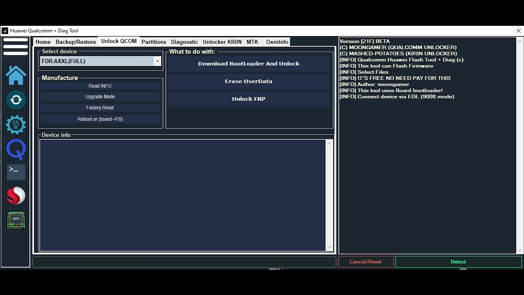The height and width of the screenshot is (295, 524).
Task: Click the Read INFO button
Action: coord(100,86)
